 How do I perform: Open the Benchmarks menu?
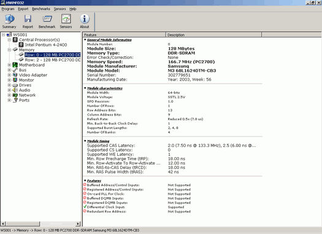click(41, 9)
